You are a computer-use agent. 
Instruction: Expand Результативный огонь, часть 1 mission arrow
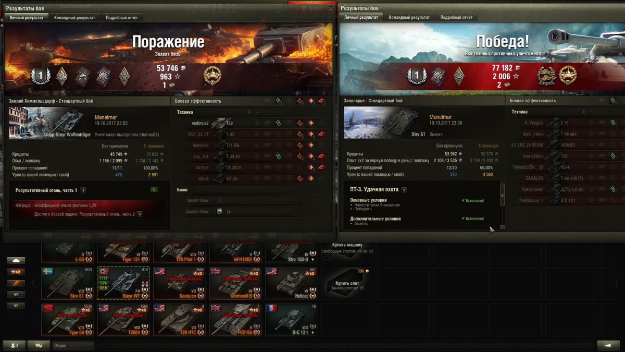(83, 190)
